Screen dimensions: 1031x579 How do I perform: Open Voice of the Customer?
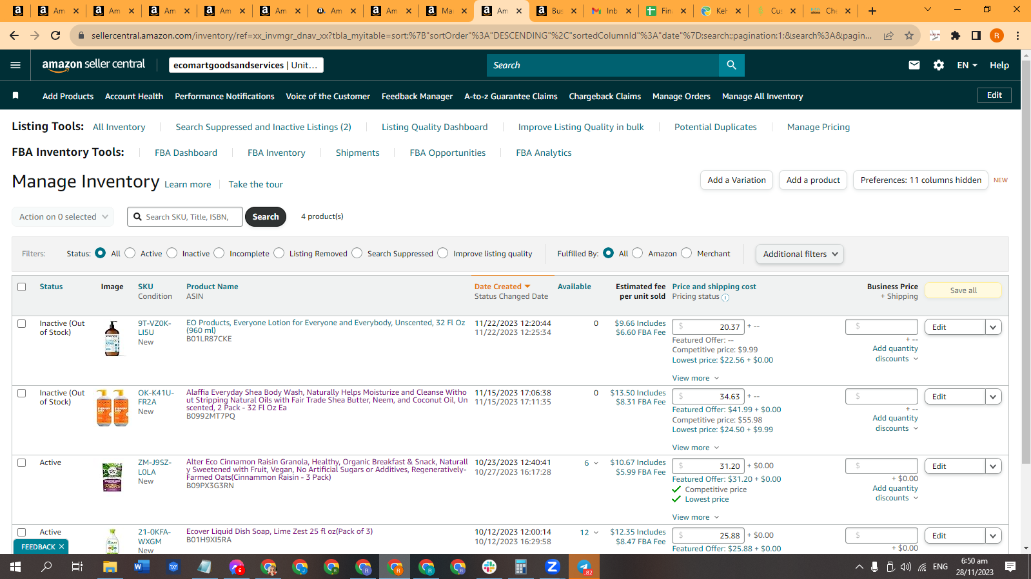(x=328, y=96)
